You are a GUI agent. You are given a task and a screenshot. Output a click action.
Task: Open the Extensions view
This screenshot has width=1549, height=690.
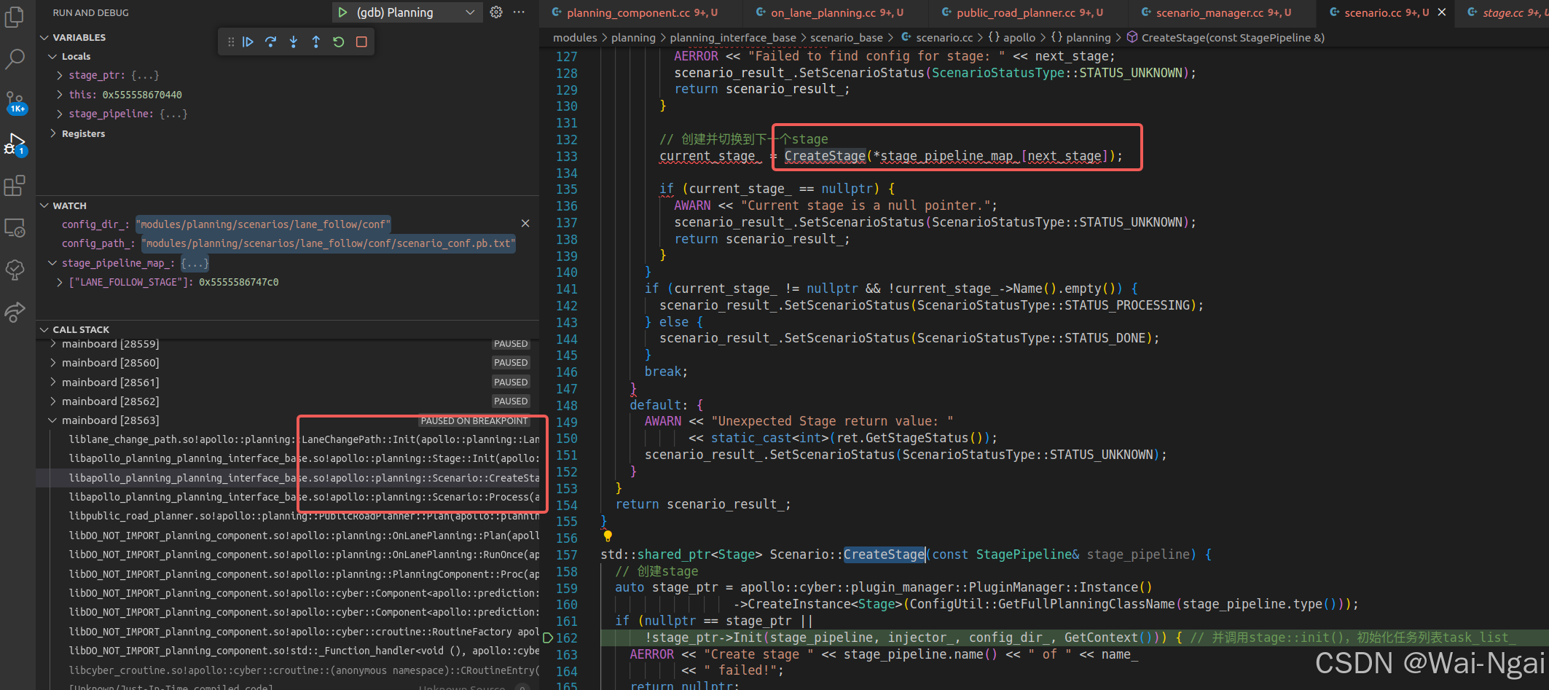pos(15,186)
